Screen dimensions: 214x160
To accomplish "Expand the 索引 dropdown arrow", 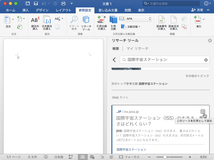I will [204, 19].
